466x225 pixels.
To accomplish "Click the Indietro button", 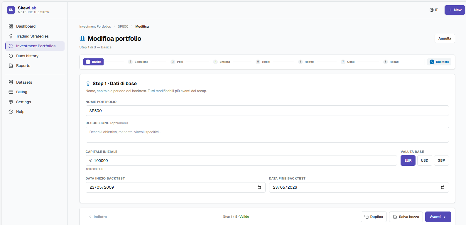I will [98, 217].
